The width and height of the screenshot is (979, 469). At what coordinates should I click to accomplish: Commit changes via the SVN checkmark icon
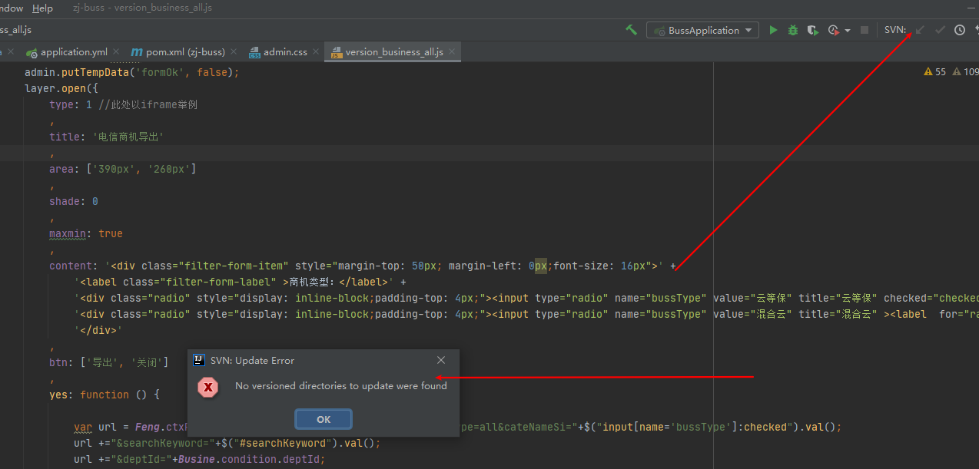point(939,29)
